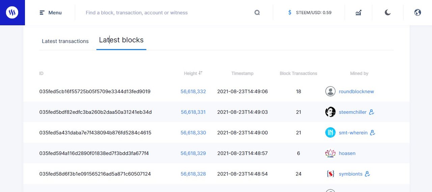
Task: Select the Latest blocks tab
Action: coord(121,40)
